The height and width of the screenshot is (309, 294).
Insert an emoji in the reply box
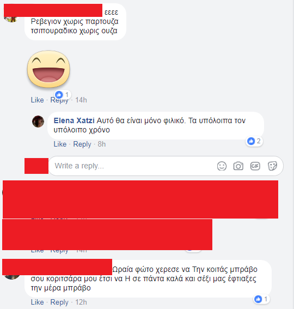[222, 166]
